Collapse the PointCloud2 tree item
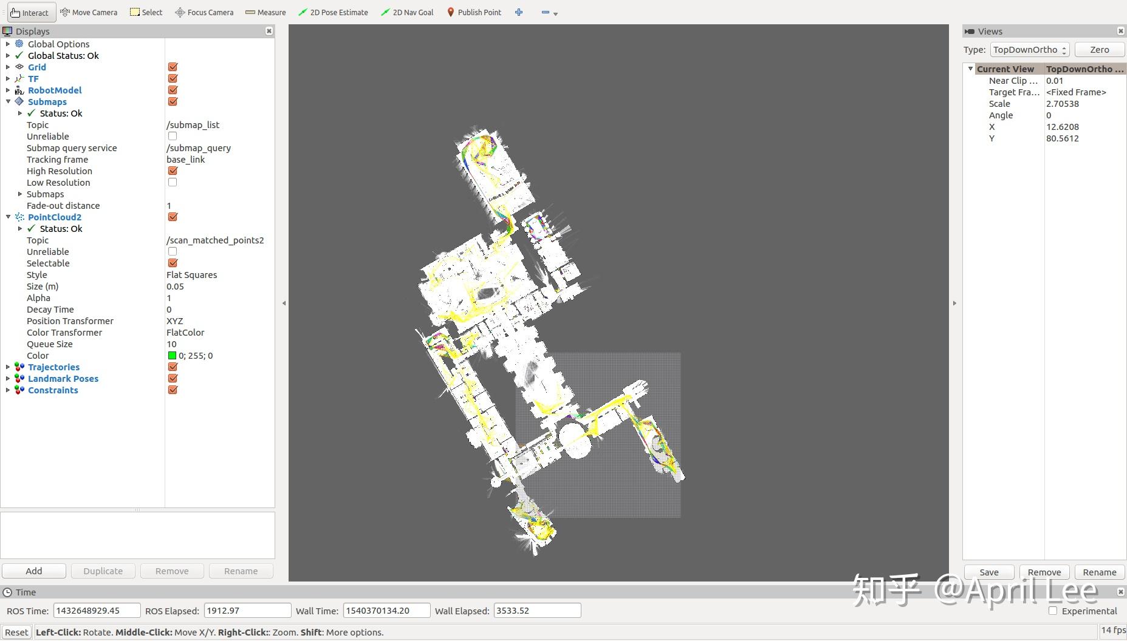The width and height of the screenshot is (1127, 641). click(x=8, y=217)
